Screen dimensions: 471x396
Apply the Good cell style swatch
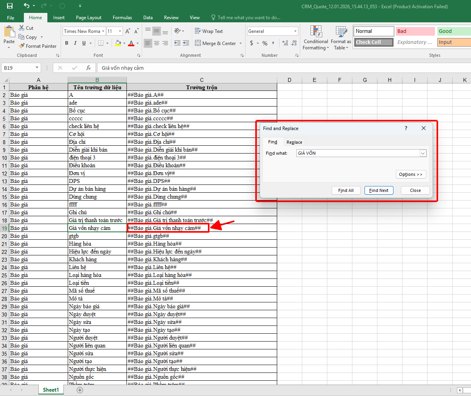(x=453, y=31)
